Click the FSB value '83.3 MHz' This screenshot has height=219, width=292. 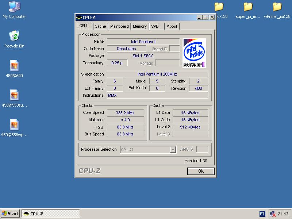(x=125, y=127)
